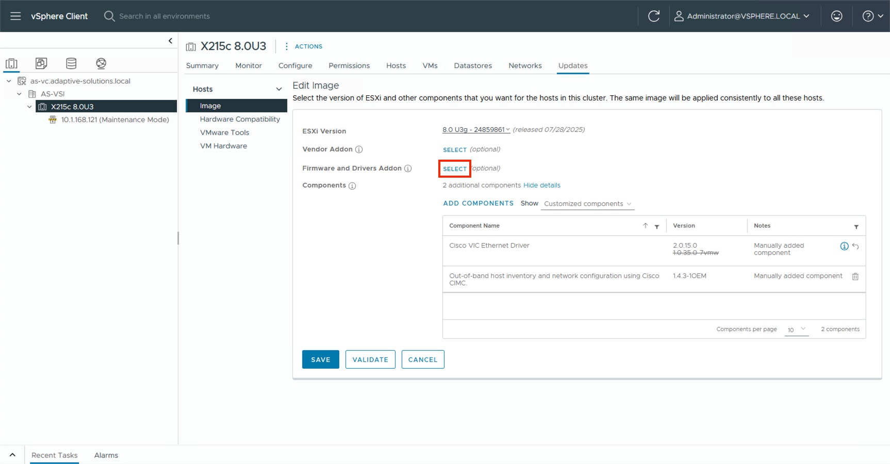The height and width of the screenshot is (464, 890).
Task: Click the SAVE button
Action: pos(320,359)
